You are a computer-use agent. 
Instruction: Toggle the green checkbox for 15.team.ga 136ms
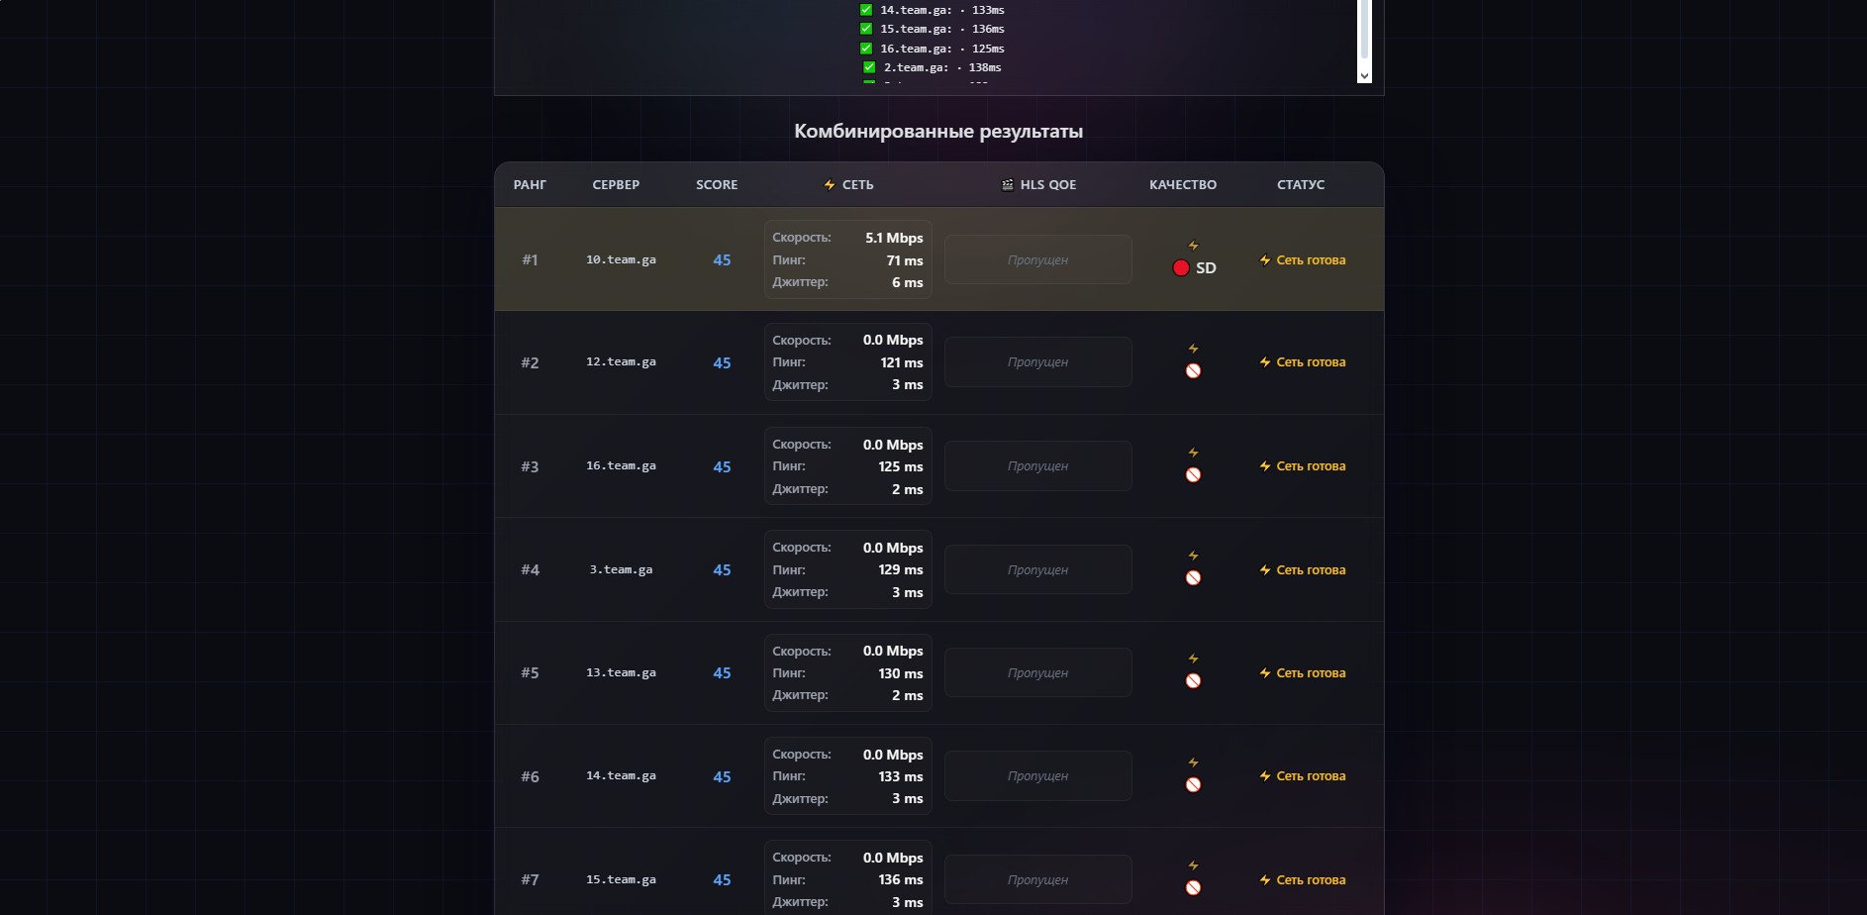866,29
